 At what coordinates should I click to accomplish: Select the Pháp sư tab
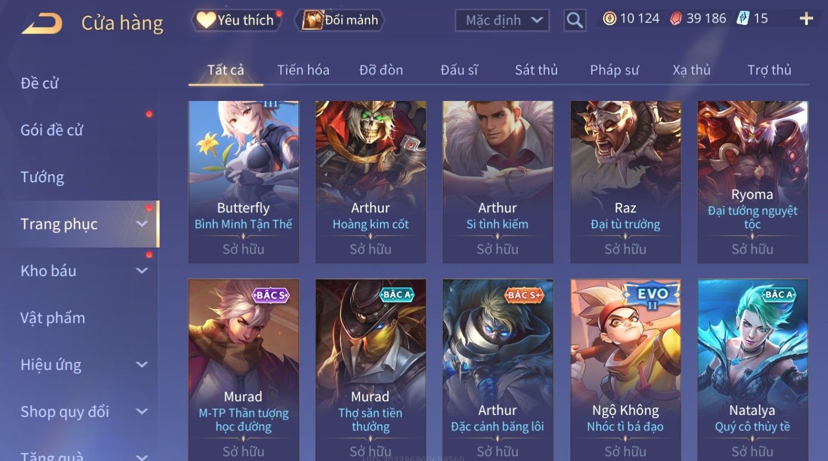pyautogui.click(x=614, y=70)
